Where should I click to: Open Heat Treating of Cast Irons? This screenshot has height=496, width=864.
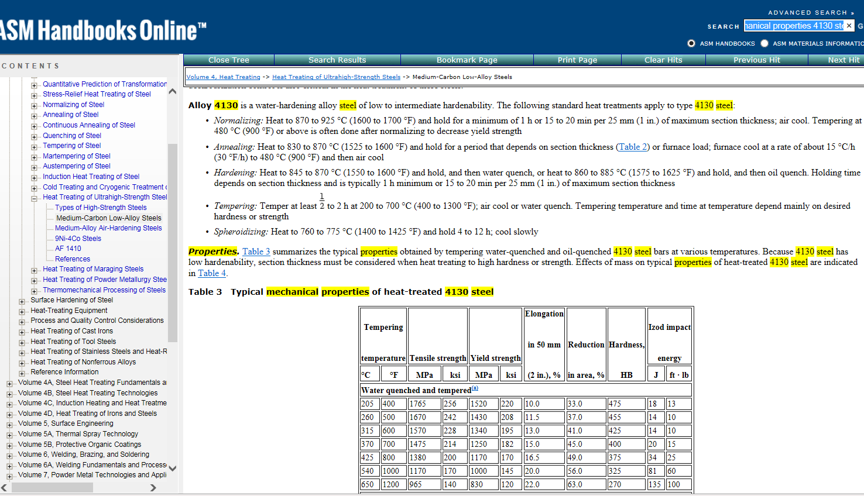pos(71,331)
